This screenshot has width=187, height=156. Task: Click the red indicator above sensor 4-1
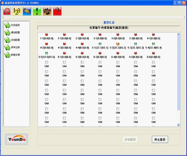(x=153, y=35)
